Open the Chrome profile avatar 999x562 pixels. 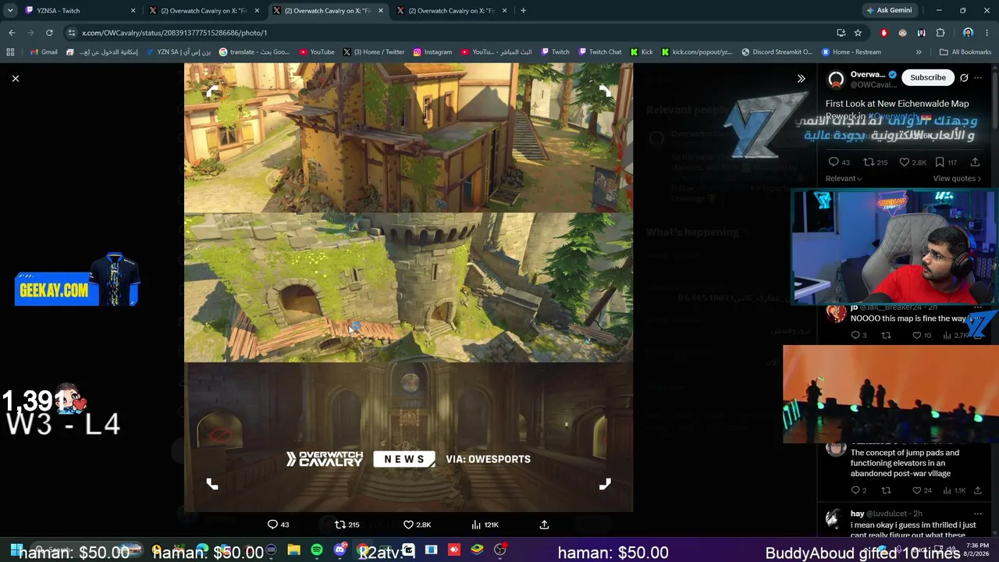pos(969,33)
